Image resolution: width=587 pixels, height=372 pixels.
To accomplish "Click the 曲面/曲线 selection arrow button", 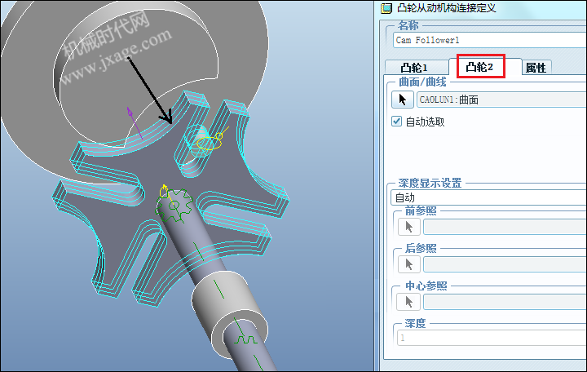I will point(403,100).
